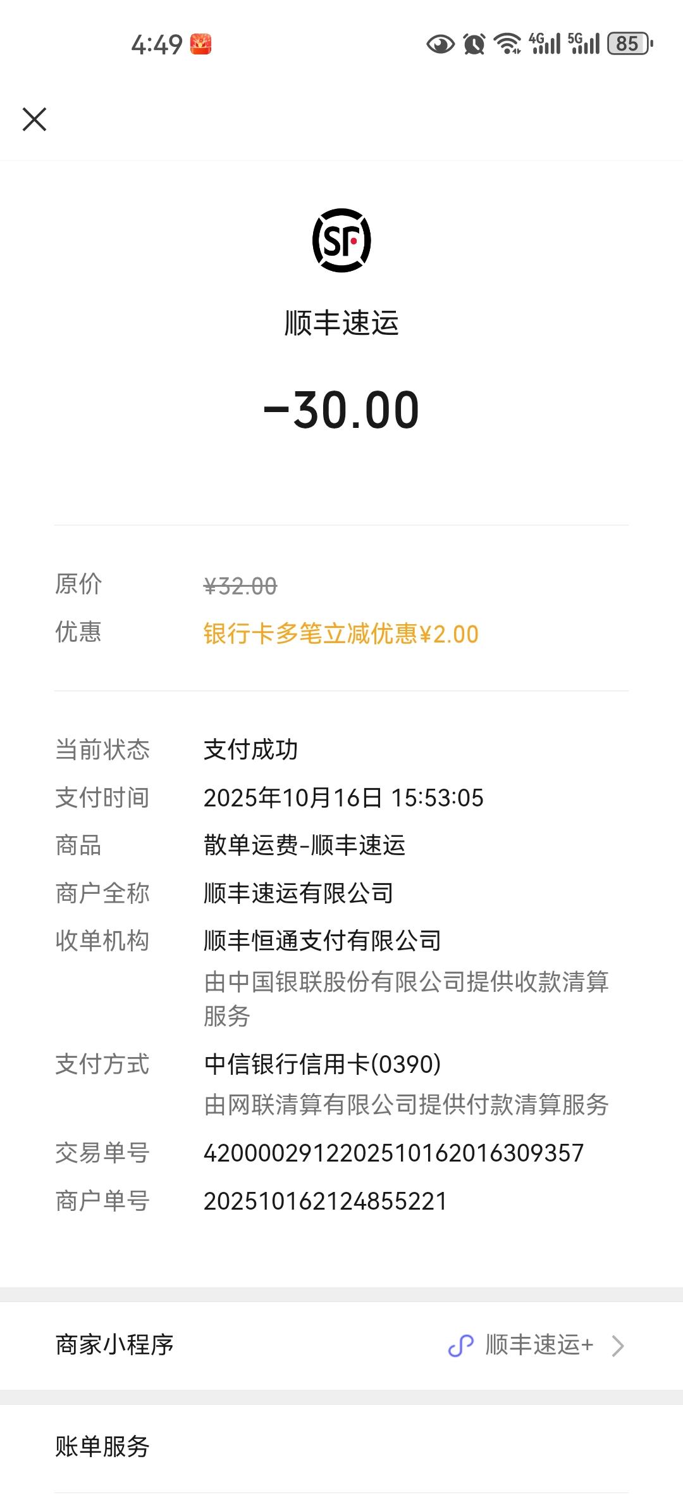Tap the crossed-out original price ¥32.00
Image resolution: width=683 pixels, height=1504 pixels.
pos(240,586)
